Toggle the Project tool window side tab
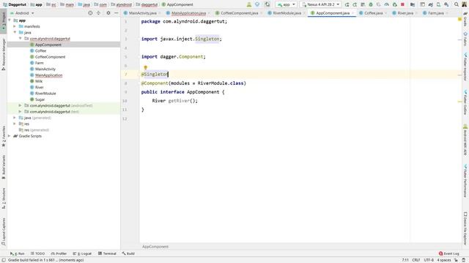The height and width of the screenshot is (263, 469). click(x=4, y=21)
